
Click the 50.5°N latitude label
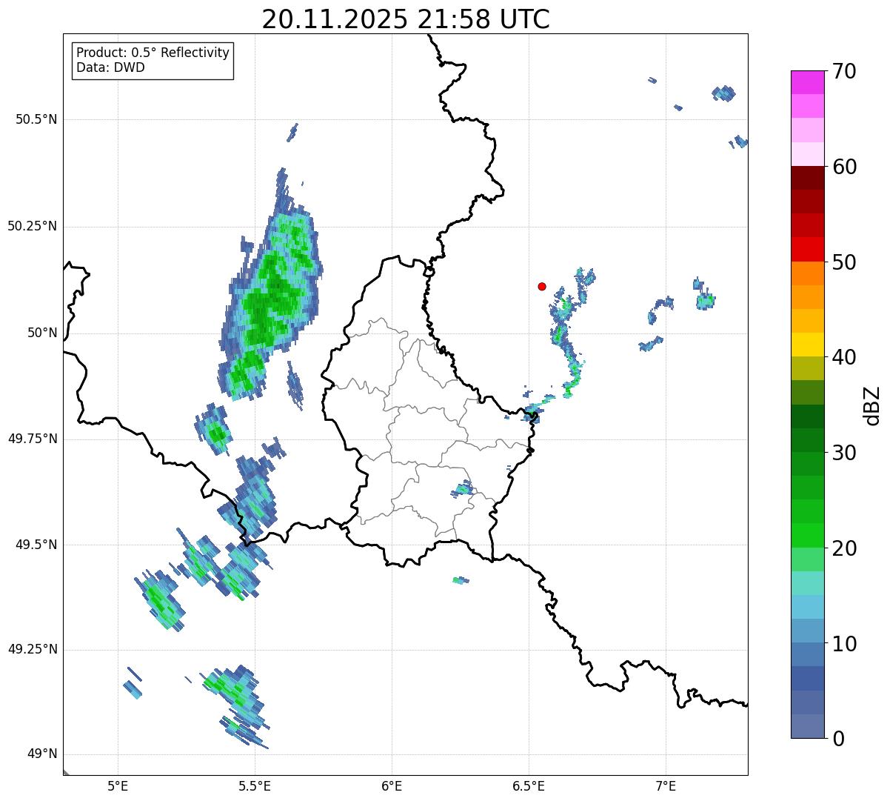pyautogui.click(x=36, y=119)
